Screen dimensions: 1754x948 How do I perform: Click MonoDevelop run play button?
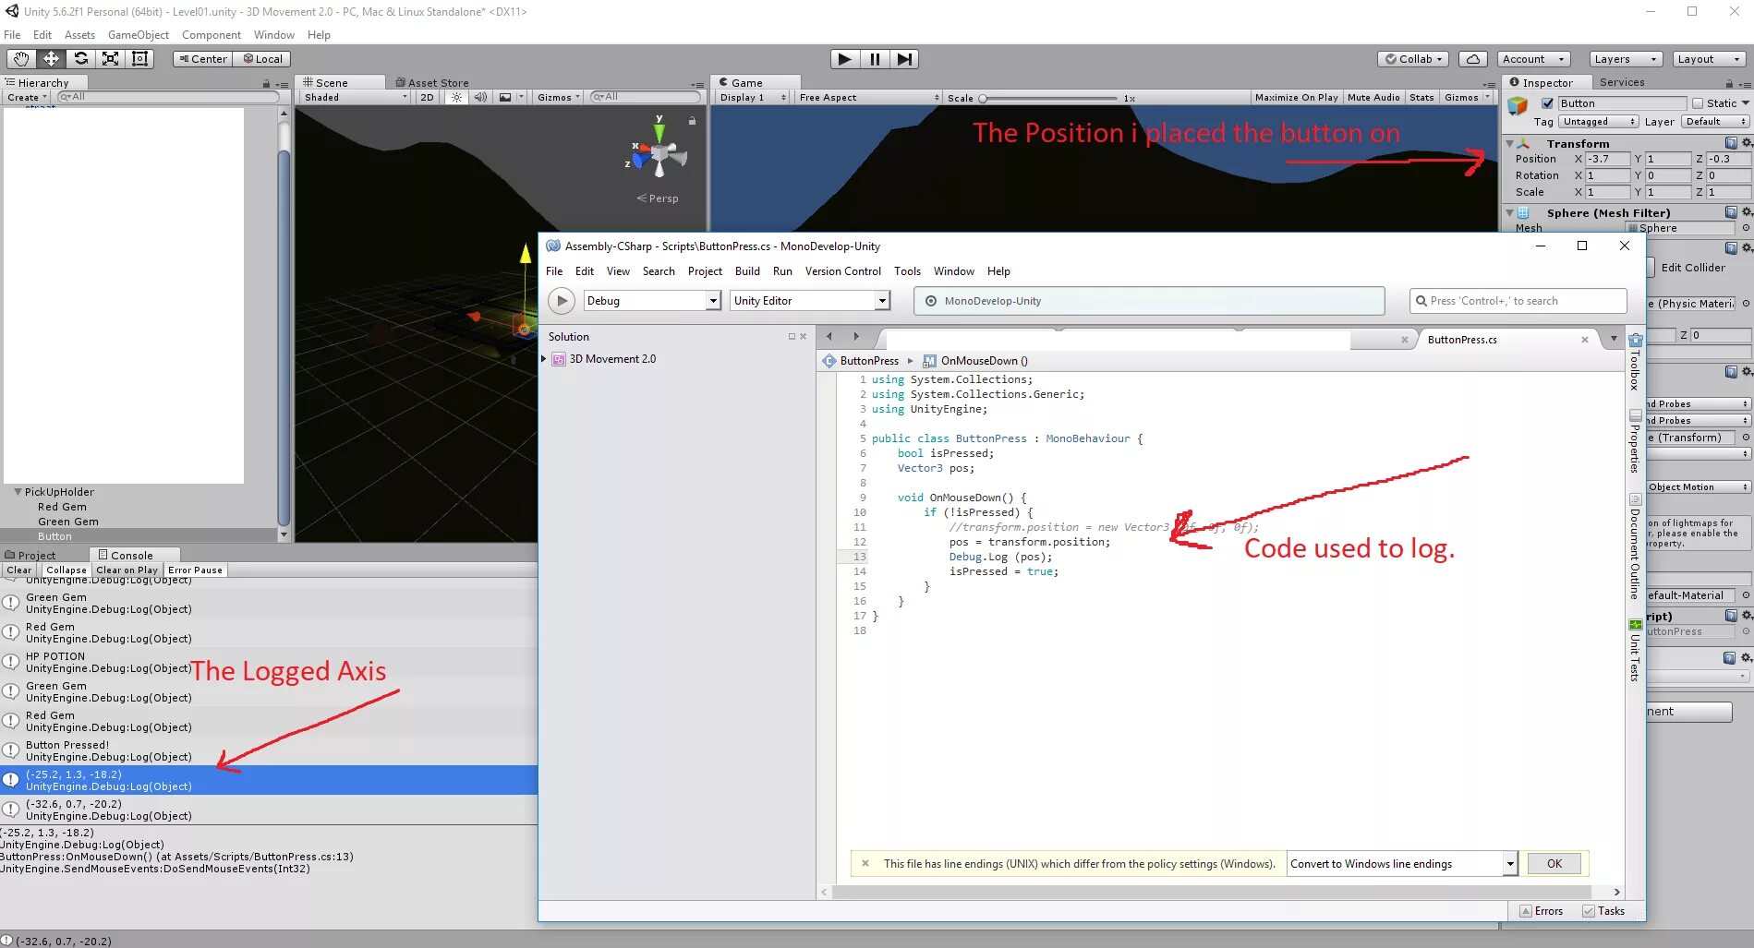click(x=562, y=301)
